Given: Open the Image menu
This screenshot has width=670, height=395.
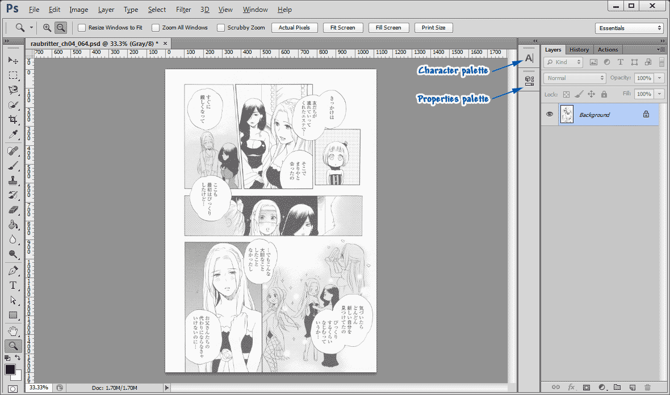Looking at the screenshot, I should pos(78,10).
